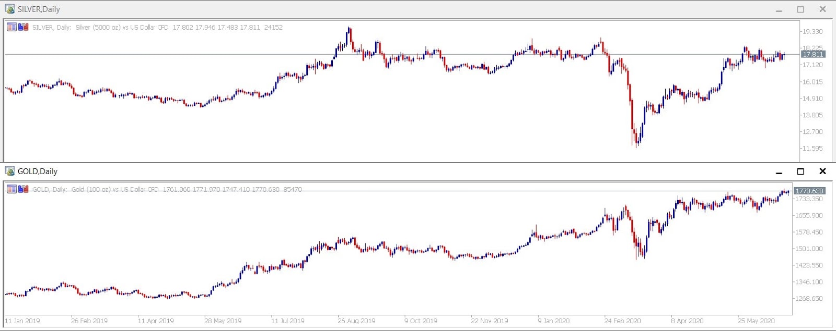Image resolution: width=836 pixels, height=331 pixels.
Task: Click the 25 May 2020 date label
Action: 756,321
